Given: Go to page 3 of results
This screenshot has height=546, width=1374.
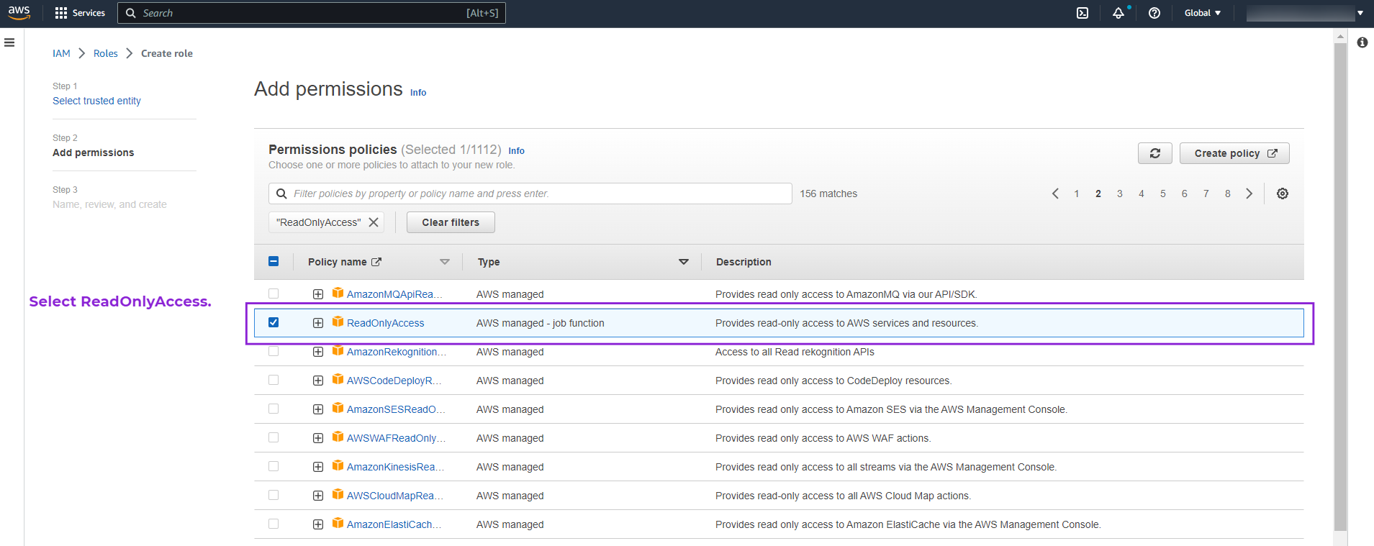Looking at the screenshot, I should click(1120, 194).
